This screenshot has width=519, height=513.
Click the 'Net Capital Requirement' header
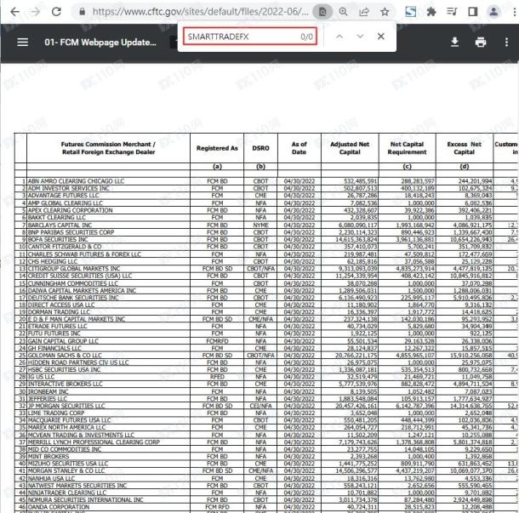point(408,148)
